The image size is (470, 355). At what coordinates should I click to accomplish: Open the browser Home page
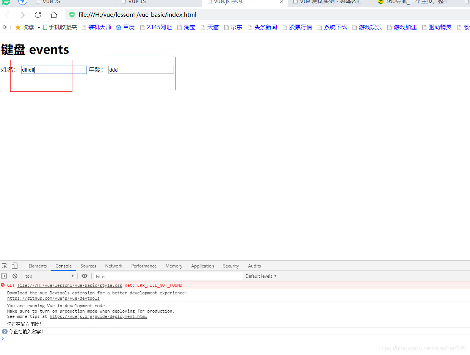click(x=53, y=15)
